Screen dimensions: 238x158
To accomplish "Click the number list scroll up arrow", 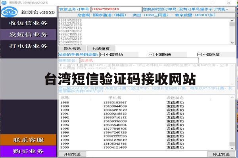I will click(x=232, y=20).
